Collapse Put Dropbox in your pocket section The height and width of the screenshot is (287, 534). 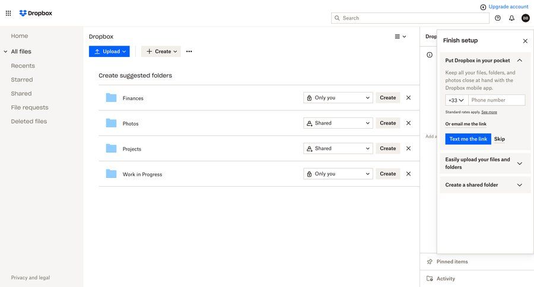coord(519,60)
